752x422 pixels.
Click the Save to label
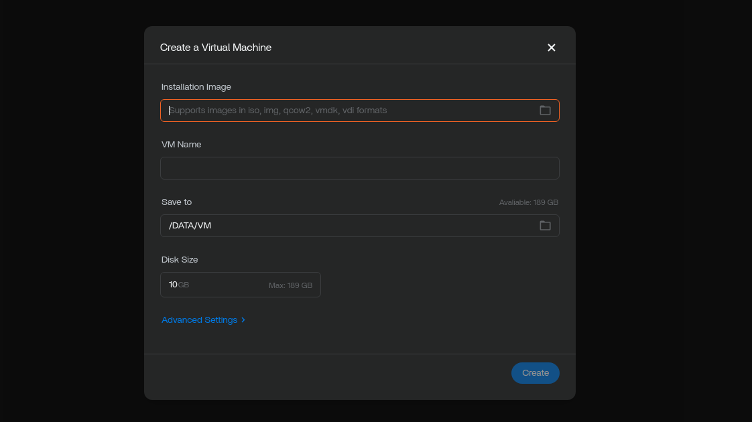pyautogui.click(x=176, y=202)
